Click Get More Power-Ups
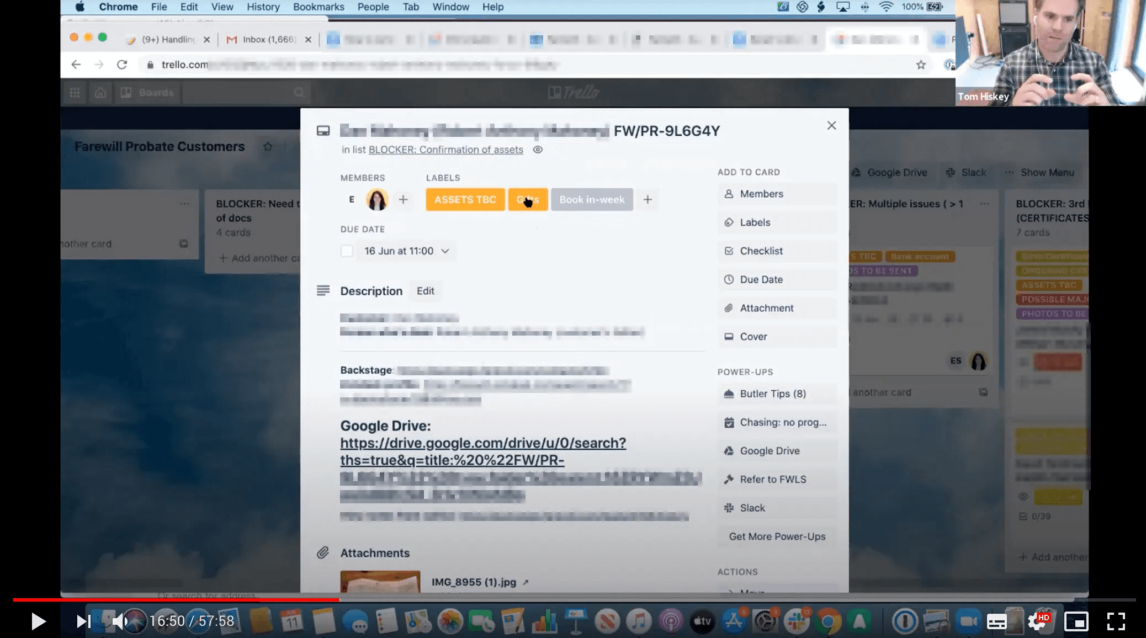The height and width of the screenshot is (638, 1146). click(777, 536)
